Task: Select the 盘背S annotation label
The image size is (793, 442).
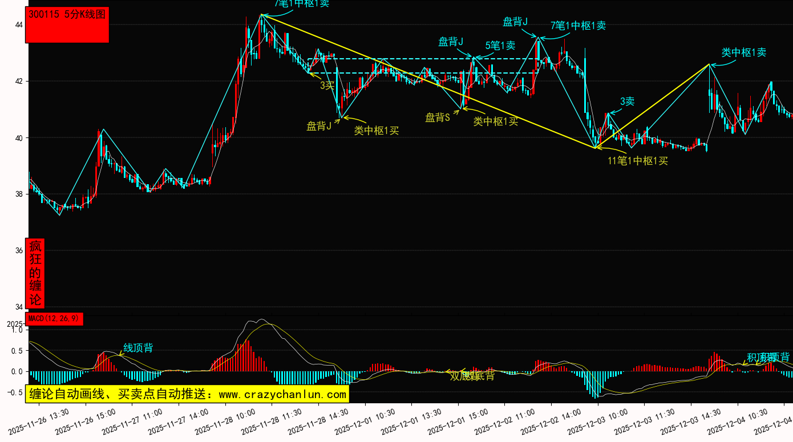Action: (438, 117)
